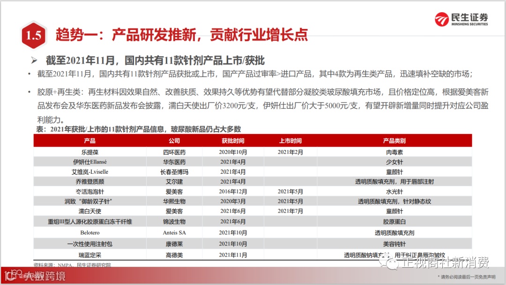Select the 濡白天使 product cell
Viewport: 506px width, 285px height.
pos(89,211)
